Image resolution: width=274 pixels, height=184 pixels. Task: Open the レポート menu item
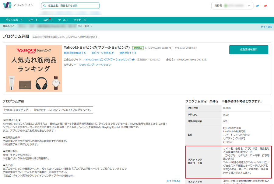click(x=33, y=20)
